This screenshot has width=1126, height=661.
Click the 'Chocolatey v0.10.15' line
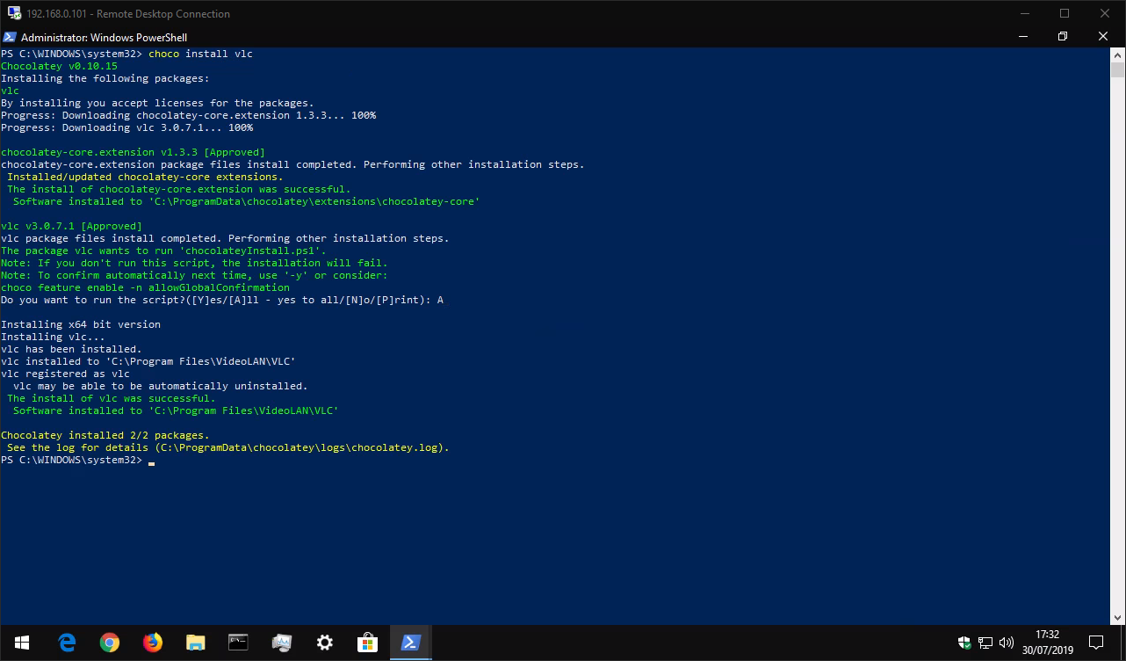tap(59, 66)
